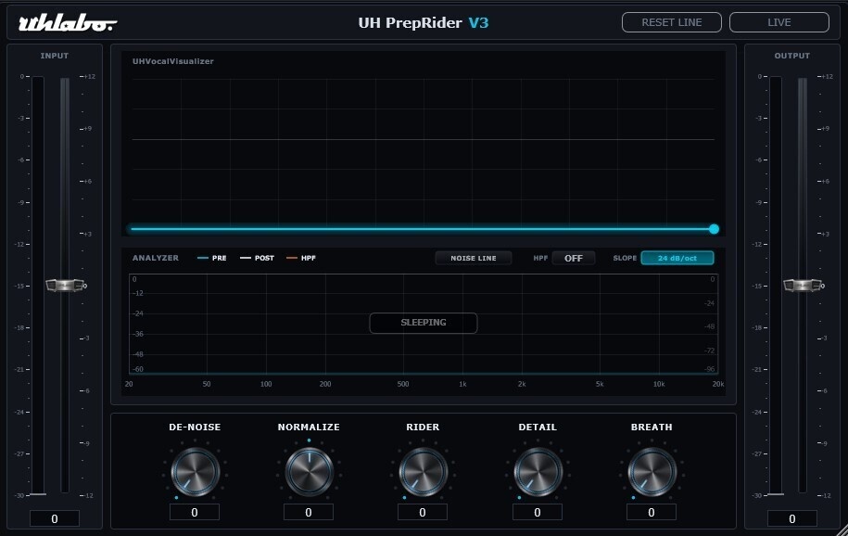Toggle the PRE analyzer legend
The height and width of the screenshot is (536, 848).
click(x=212, y=258)
